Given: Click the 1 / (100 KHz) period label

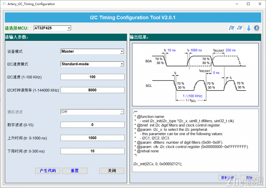Looking at the screenshot, I should 193,96.
